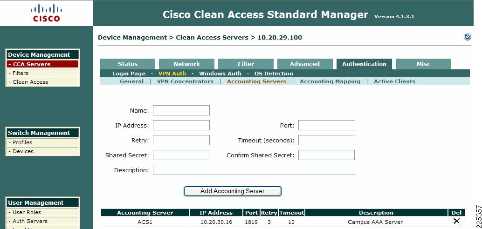Click Accounting Server column header

pos(145,213)
